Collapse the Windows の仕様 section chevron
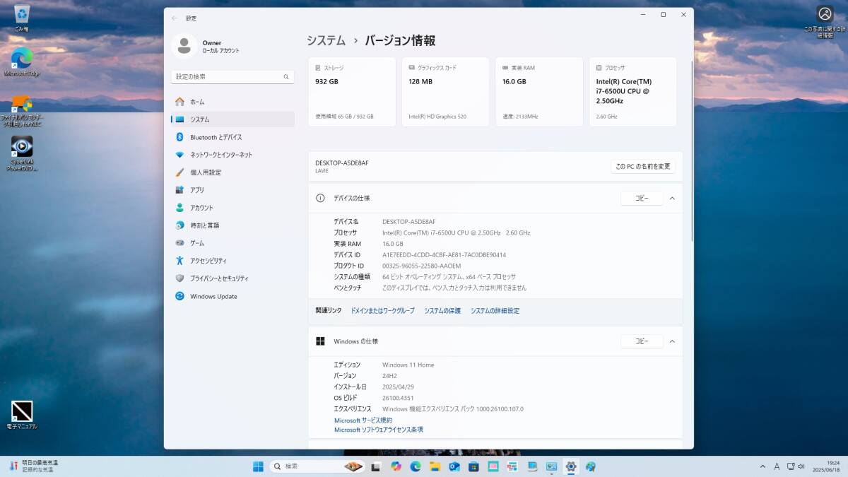848x477 pixels. (x=672, y=341)
